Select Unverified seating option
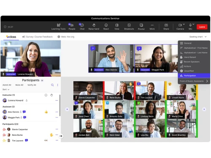 coord(194,71)
